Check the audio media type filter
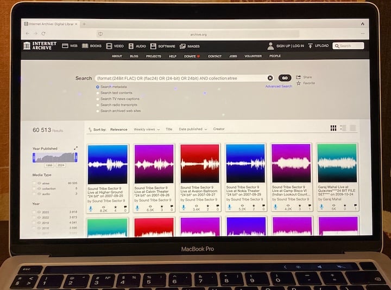The width and height of the screenshot is (391, 290). (x=34, y=194)
